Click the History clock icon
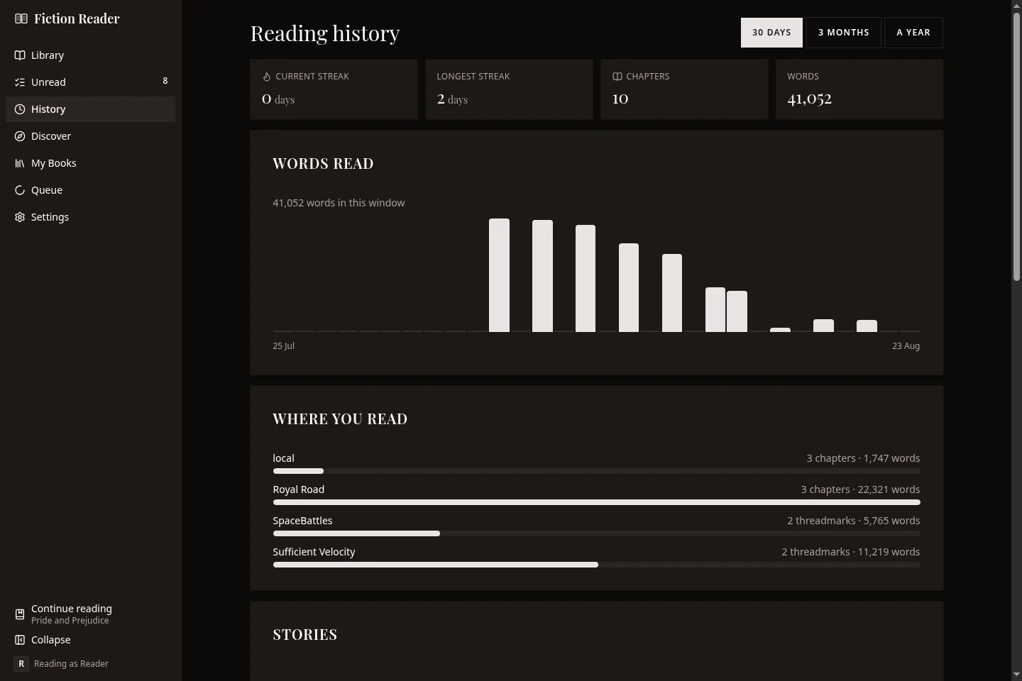The image size is (1022, 681). 20,109
